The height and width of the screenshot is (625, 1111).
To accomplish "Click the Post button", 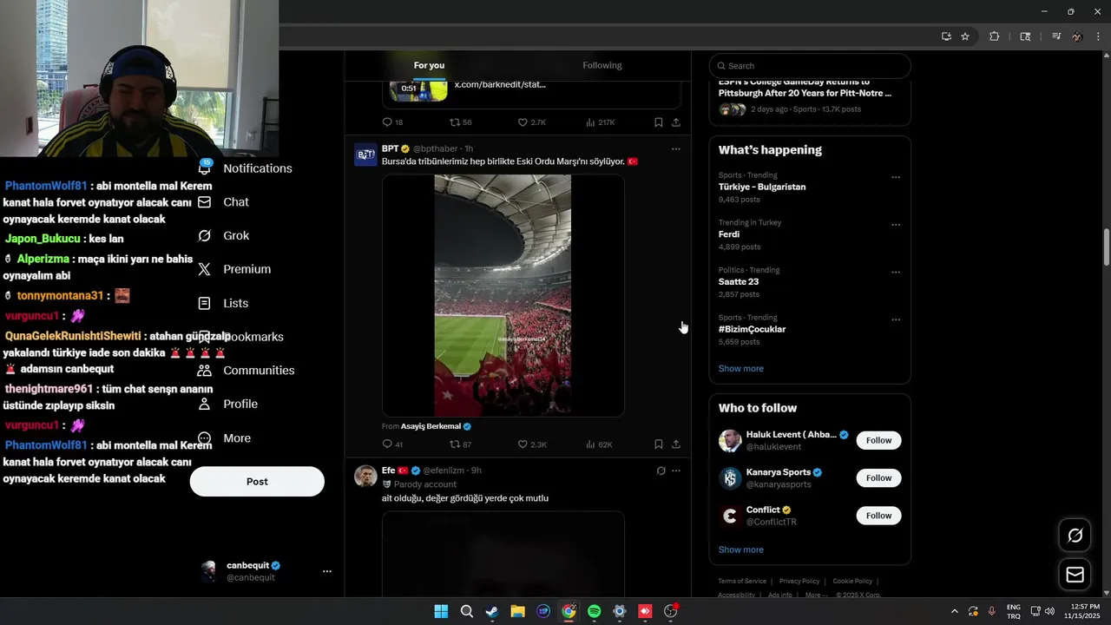I will (x=257, y=482).
